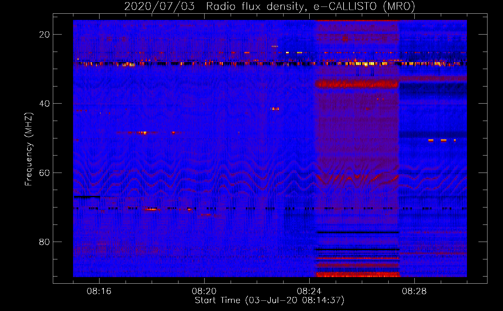Click the yellow interference line near 28 MHz
Image resolution: width=503 pixels, height=311 pixels.
[270, 64]
